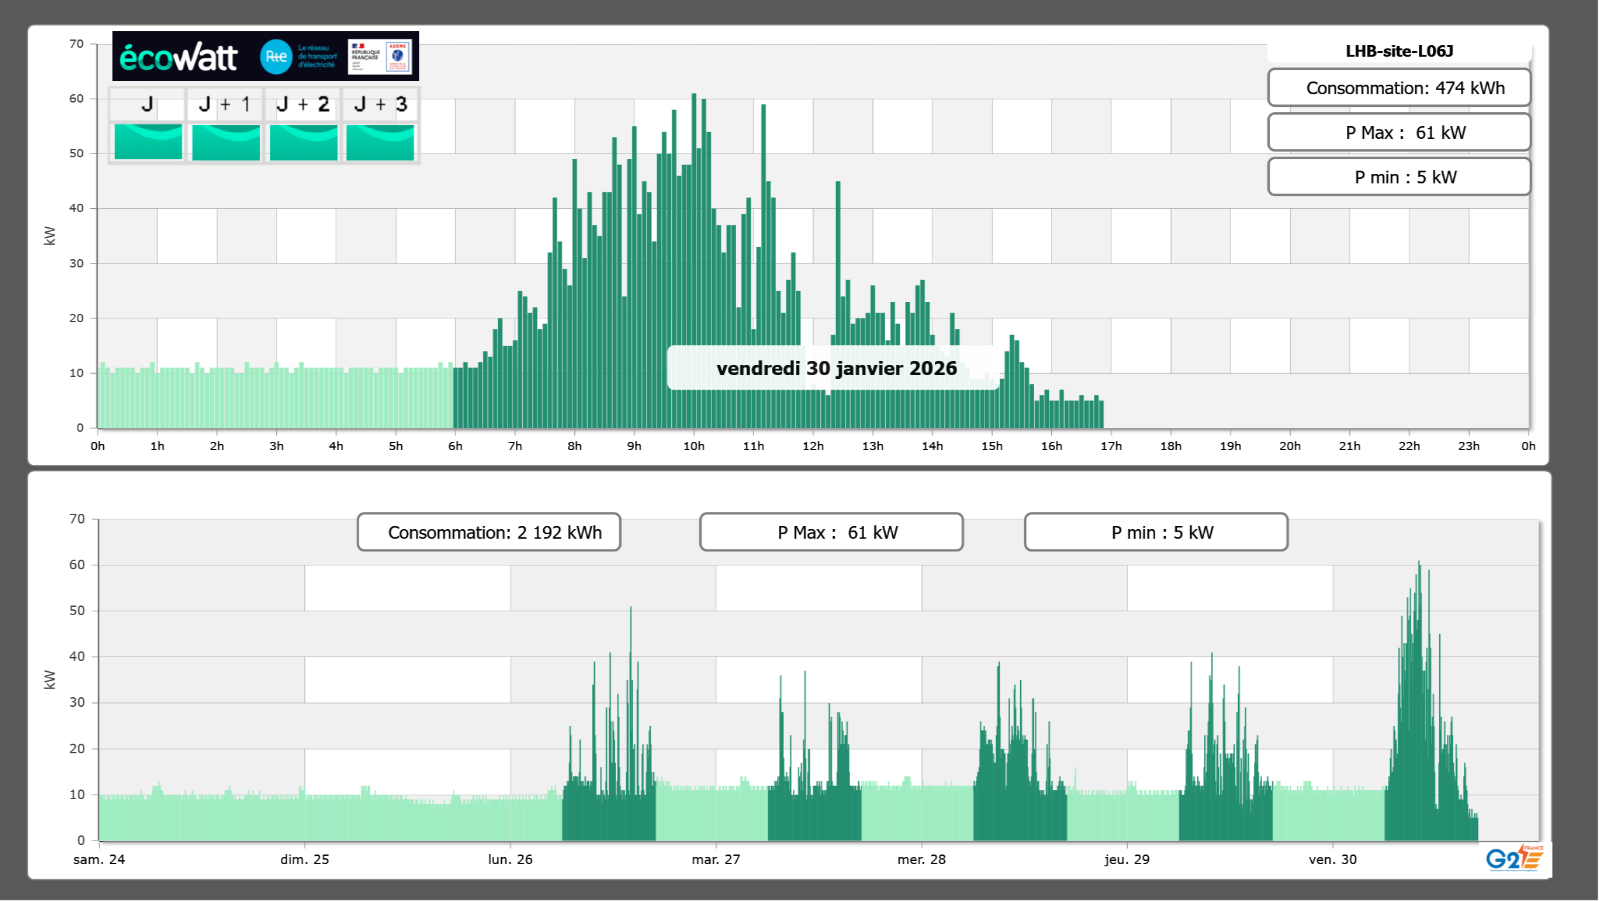This screenshot has width=1599, height=901.
Task: Click the ven. 30 axis label
Action: tap(1332, 860)
